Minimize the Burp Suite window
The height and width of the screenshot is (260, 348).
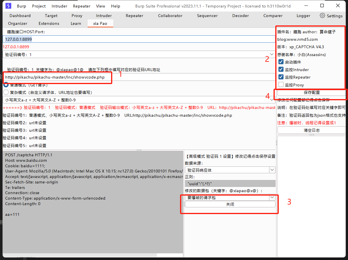[x=306, y=5]
